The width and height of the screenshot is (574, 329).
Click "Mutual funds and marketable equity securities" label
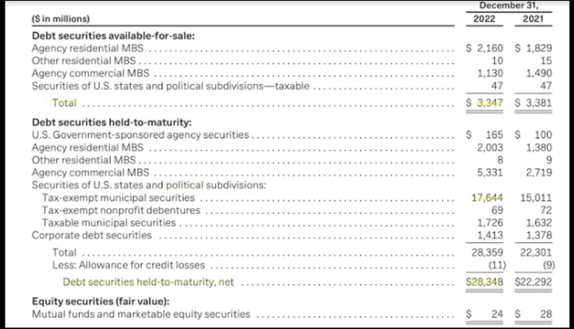(x=141, y=314)
